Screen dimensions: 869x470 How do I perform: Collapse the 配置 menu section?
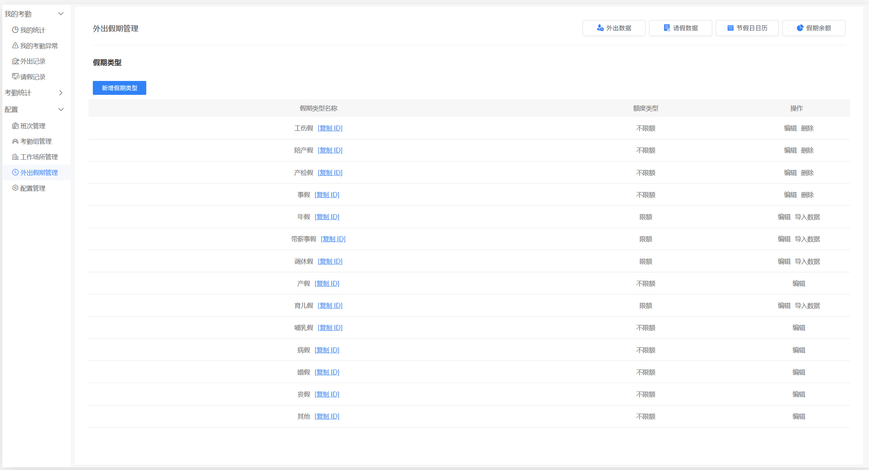[x=61, y=109]
